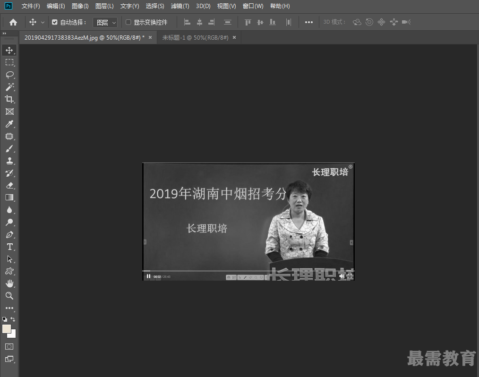
Task: Align vertical centers
Action: 260,22
